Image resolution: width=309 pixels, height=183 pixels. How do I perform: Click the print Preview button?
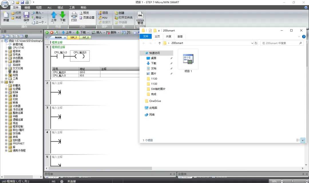click(84, 13)
